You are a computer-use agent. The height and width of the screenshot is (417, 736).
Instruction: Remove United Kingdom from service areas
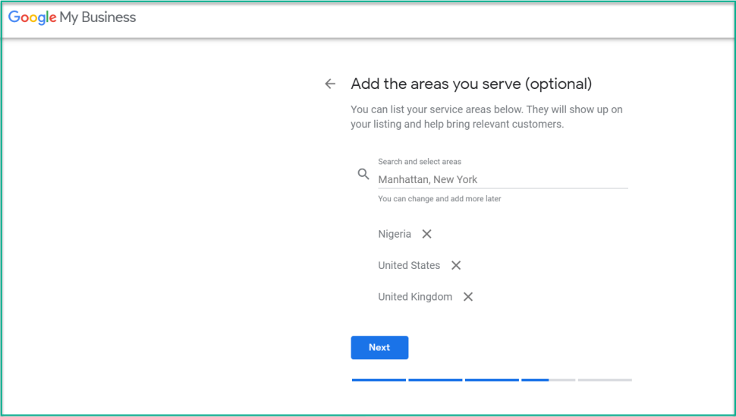(468, 297)
